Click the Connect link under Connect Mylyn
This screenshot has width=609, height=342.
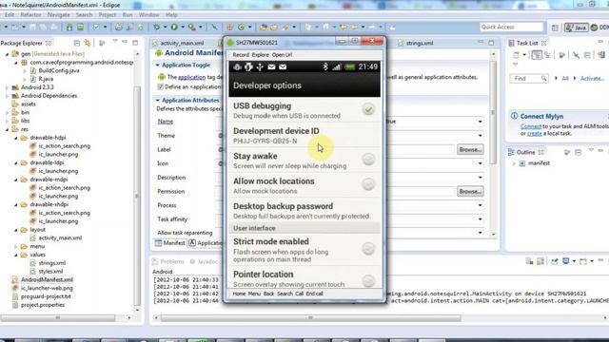point(531,126)
